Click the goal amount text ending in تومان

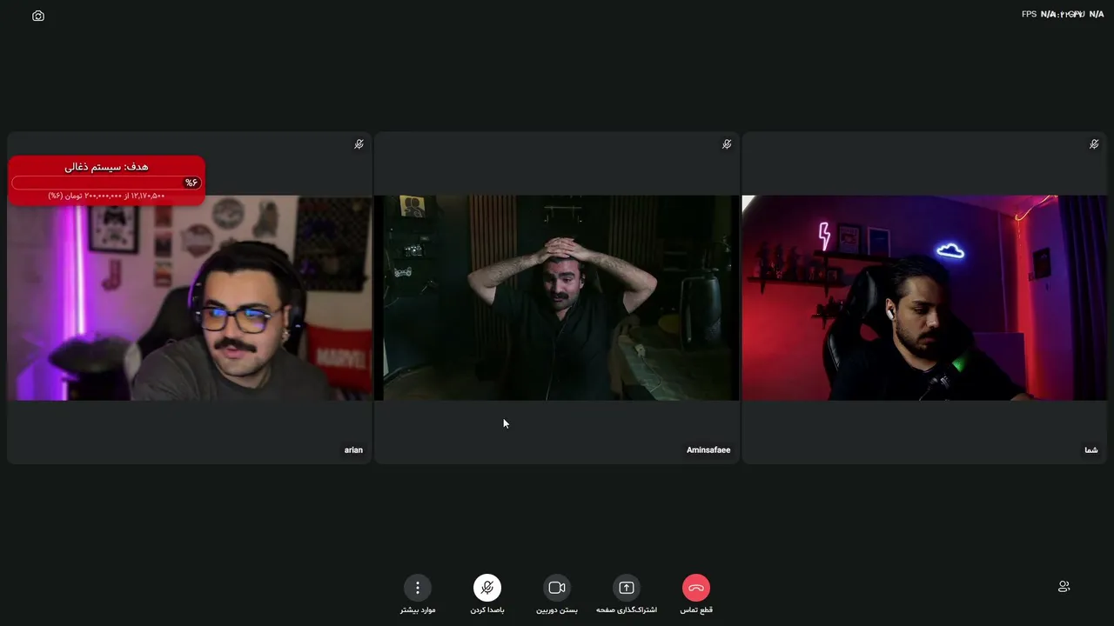(106, 196)
